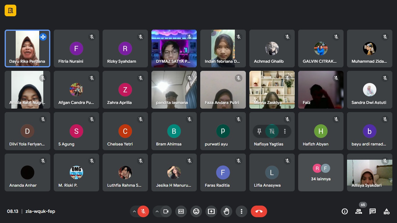
Task: Toggle the camera on or off
Action: 166,211
